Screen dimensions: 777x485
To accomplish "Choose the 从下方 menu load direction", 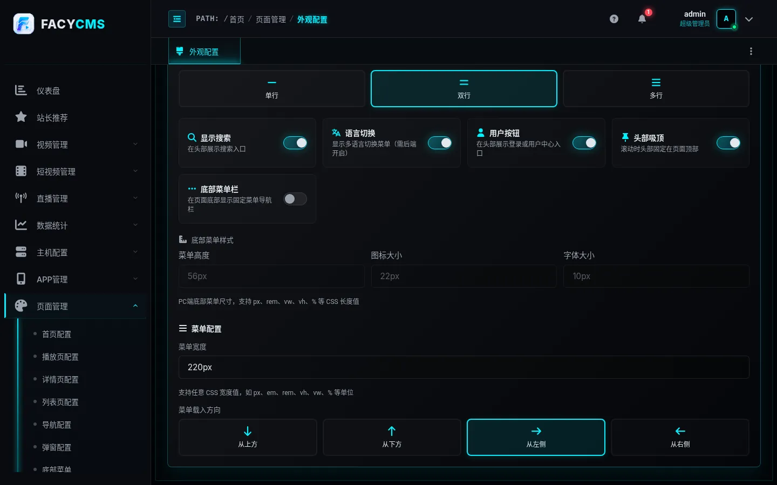I will coord(392,437).
